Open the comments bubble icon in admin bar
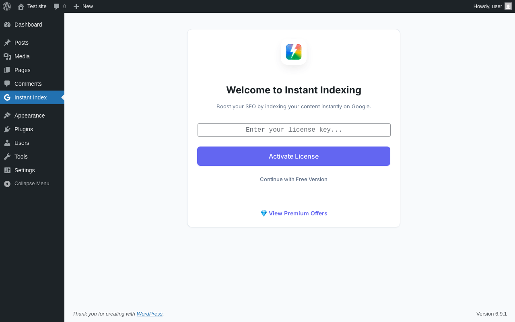Screen dimensions: 515x322 (x=57, y=6)
